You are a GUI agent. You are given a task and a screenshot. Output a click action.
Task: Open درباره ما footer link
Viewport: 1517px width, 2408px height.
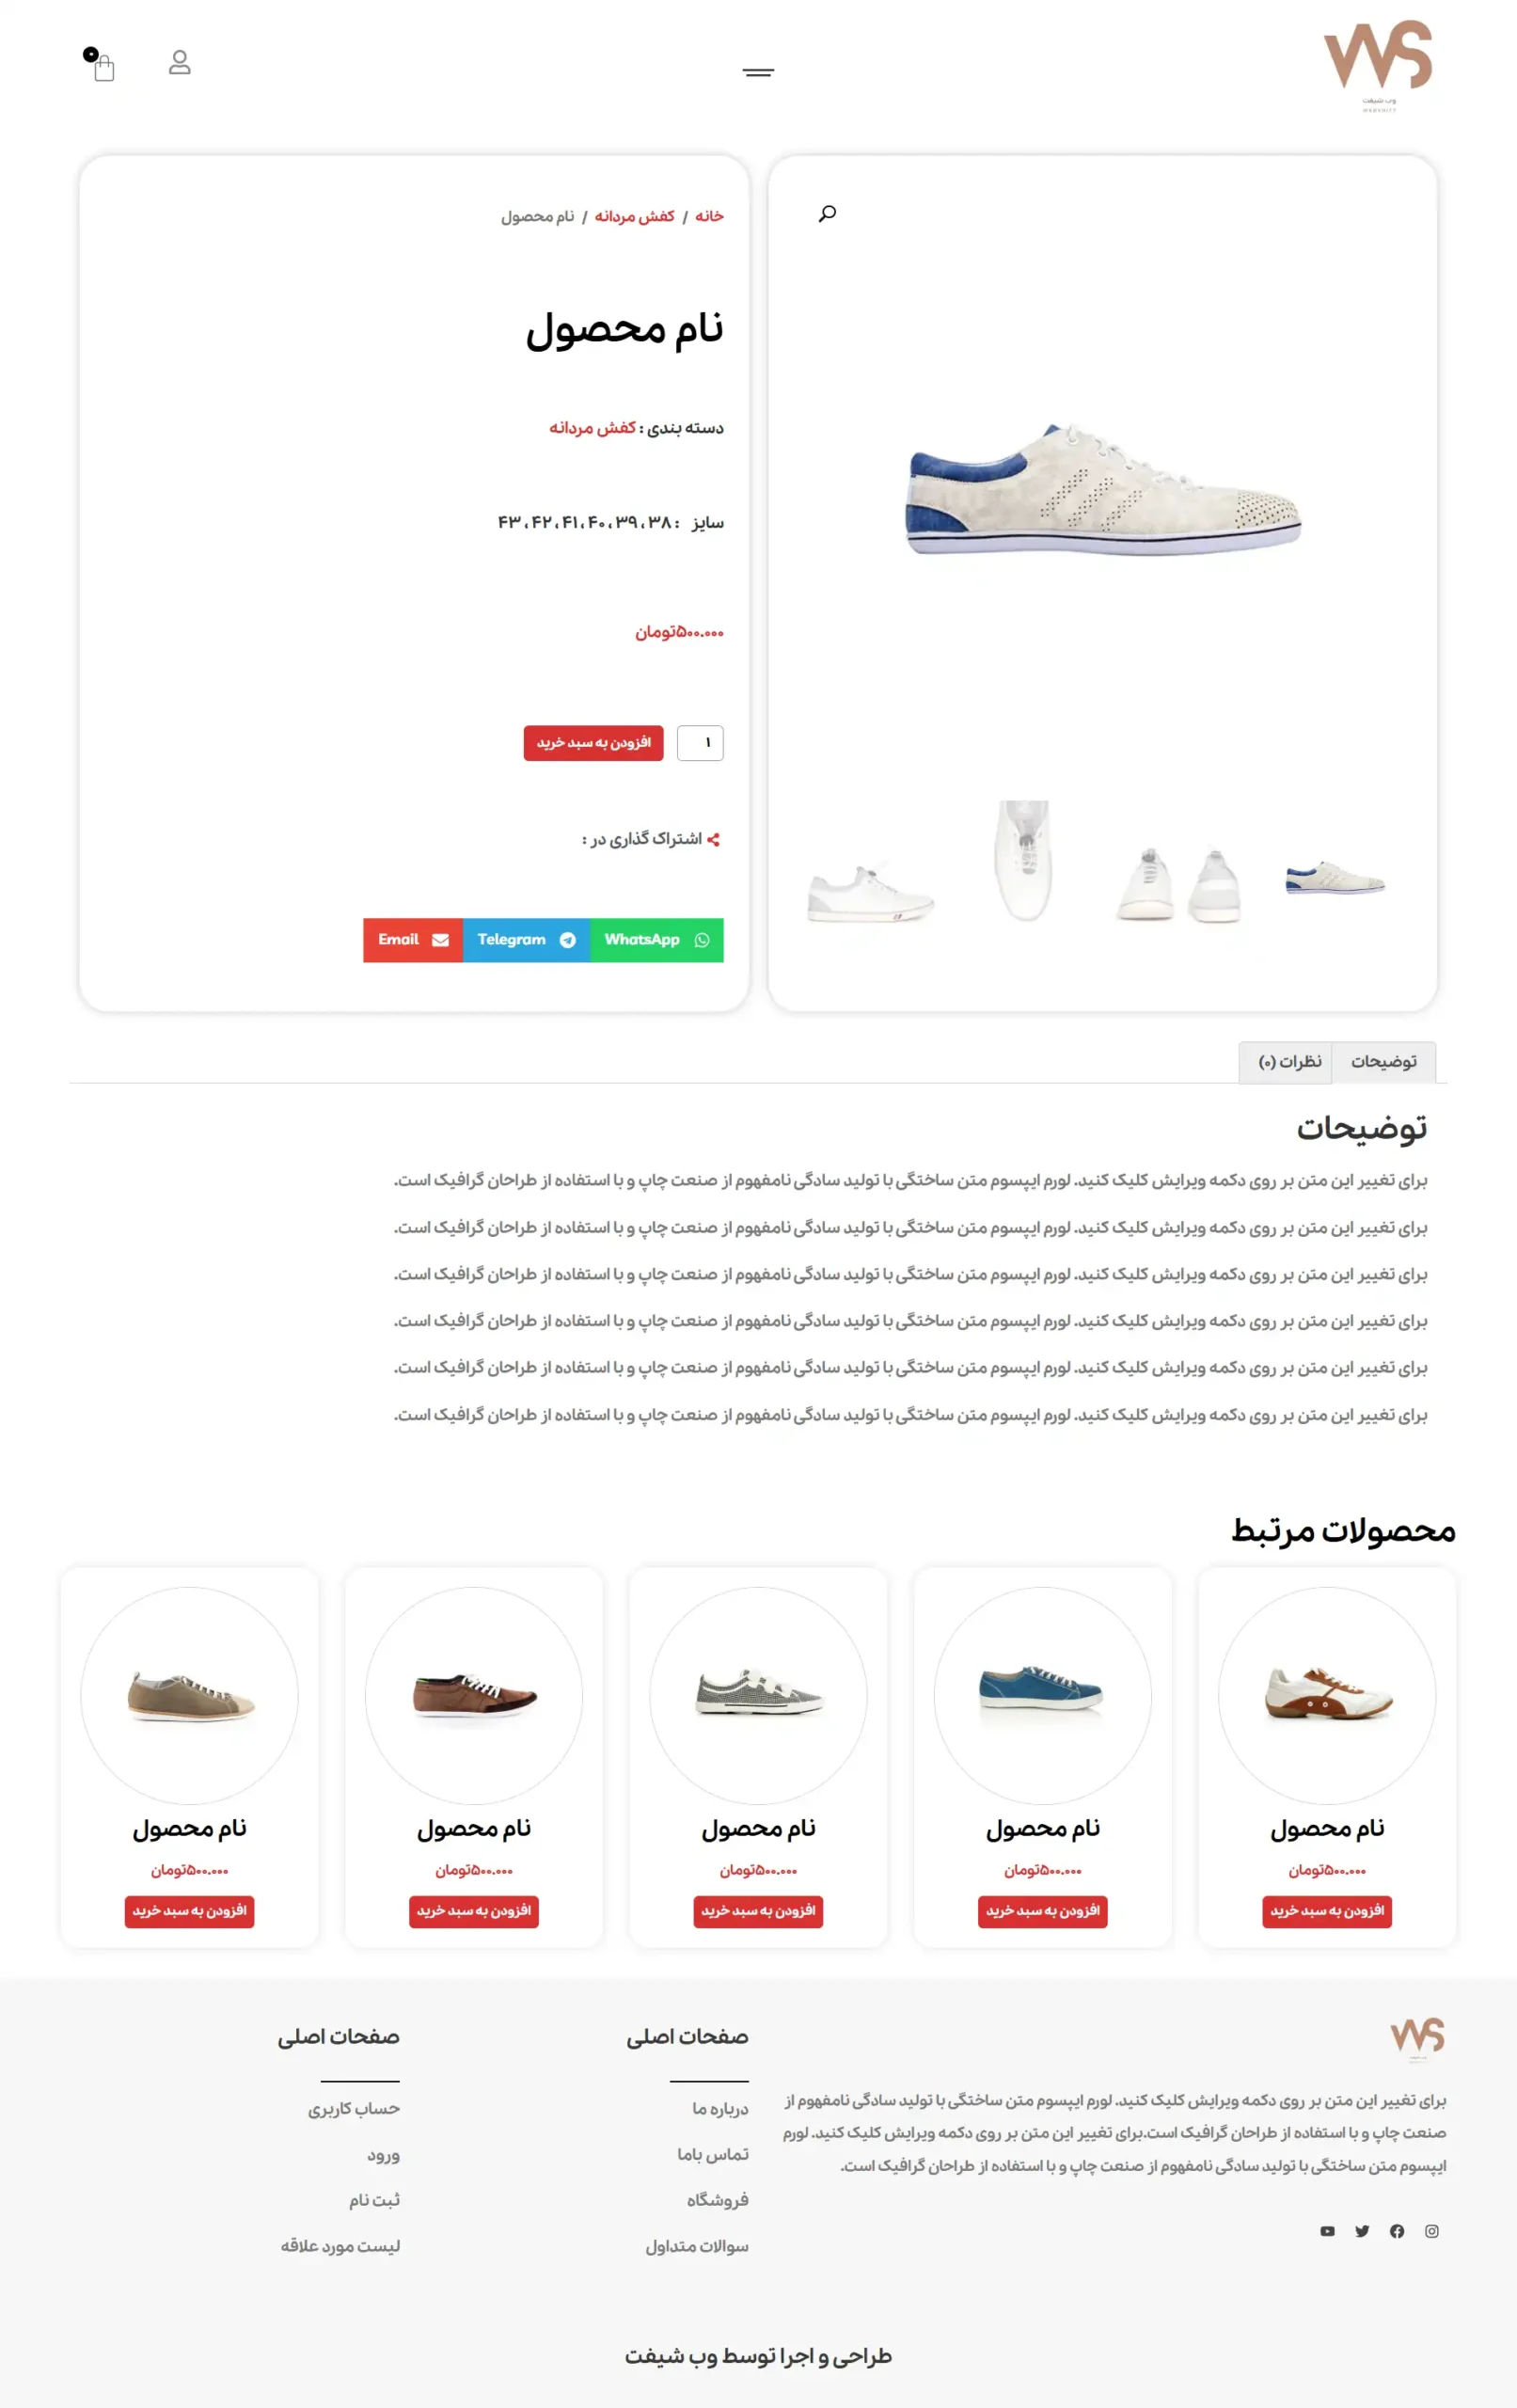click(720, 2108)
